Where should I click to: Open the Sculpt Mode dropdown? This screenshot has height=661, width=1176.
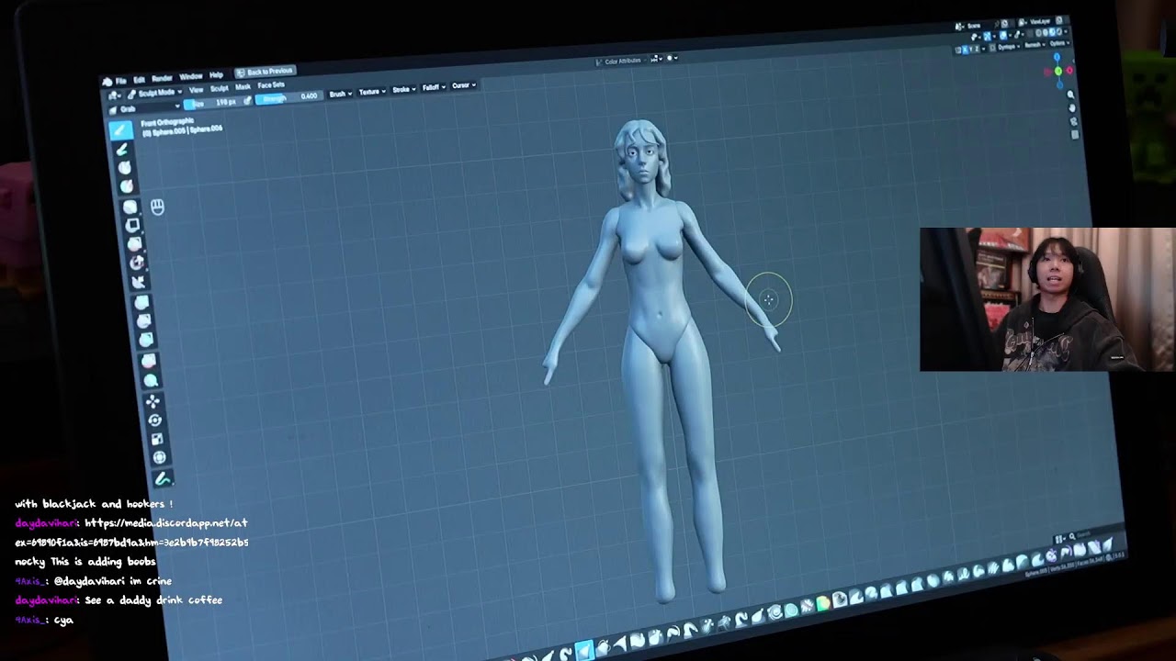tap(154, 93)
